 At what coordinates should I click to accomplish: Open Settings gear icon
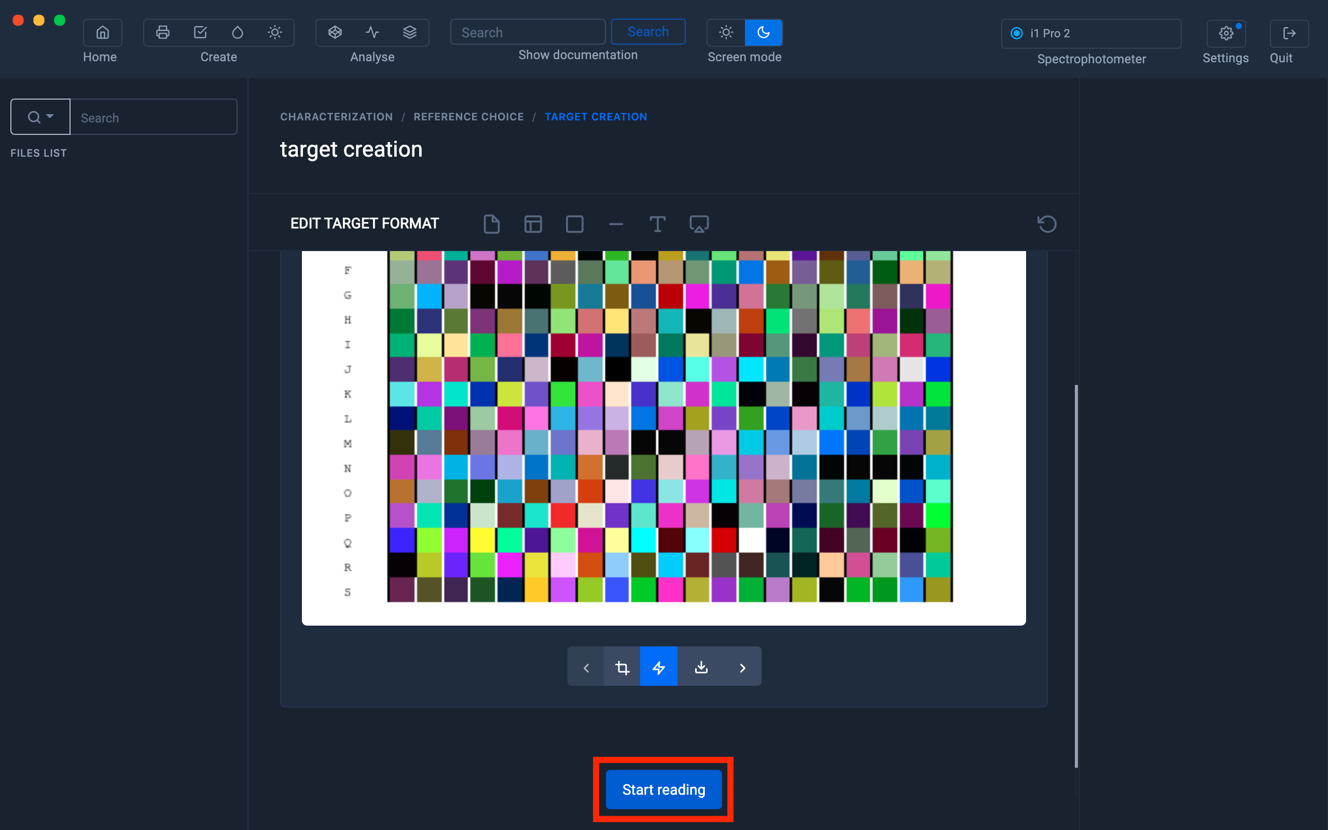click(1226, 34)
